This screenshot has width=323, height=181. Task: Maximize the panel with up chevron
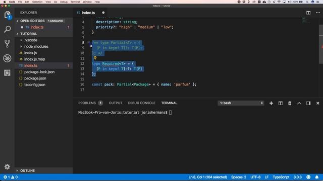click(x=299, y=103)
